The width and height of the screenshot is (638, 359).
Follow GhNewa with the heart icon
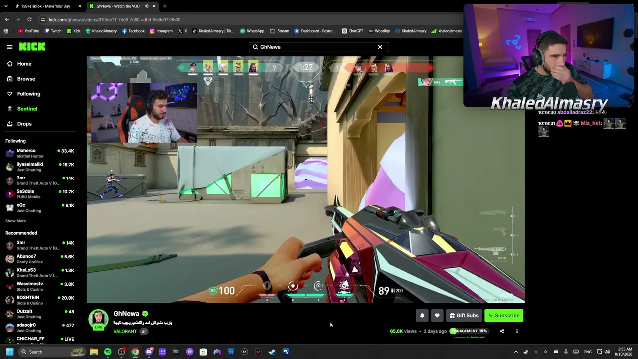437,315
